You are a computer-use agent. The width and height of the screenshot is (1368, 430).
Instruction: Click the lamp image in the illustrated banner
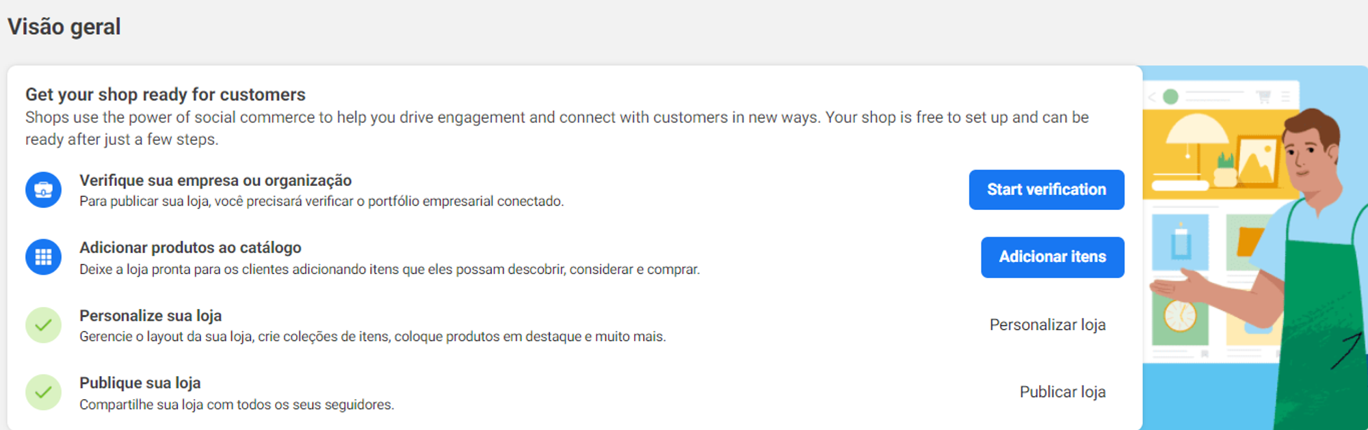[x=1196, y=137]
